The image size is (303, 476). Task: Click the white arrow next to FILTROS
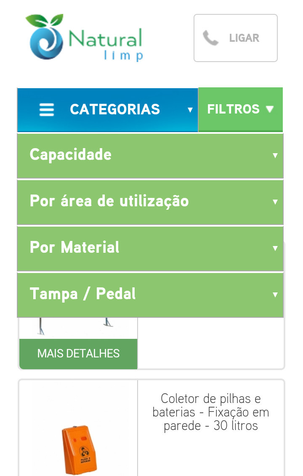270,109
